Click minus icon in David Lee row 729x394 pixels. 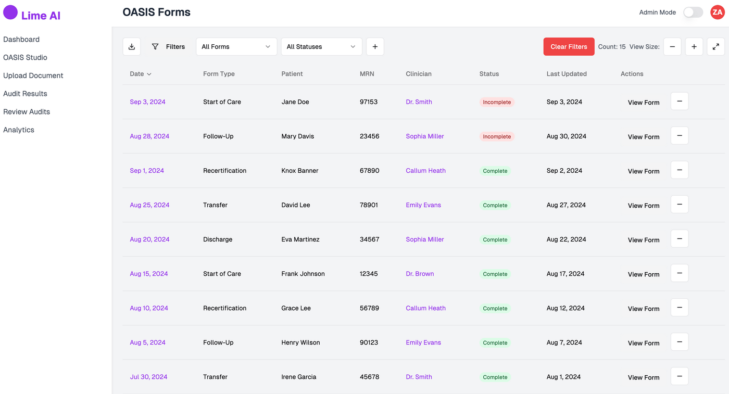point(680,205)
